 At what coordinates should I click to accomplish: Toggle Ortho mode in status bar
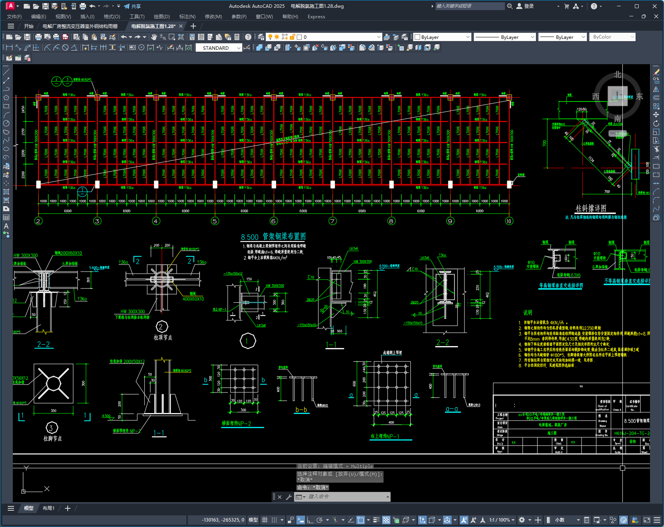[310, 520]
